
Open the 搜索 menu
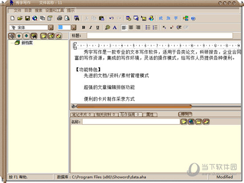pos(39,10)
